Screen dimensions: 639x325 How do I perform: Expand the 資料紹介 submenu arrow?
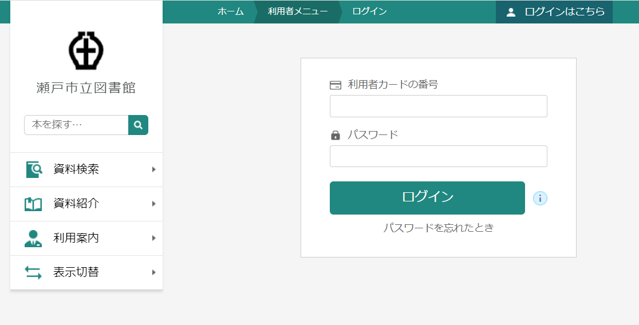point(153,204)
